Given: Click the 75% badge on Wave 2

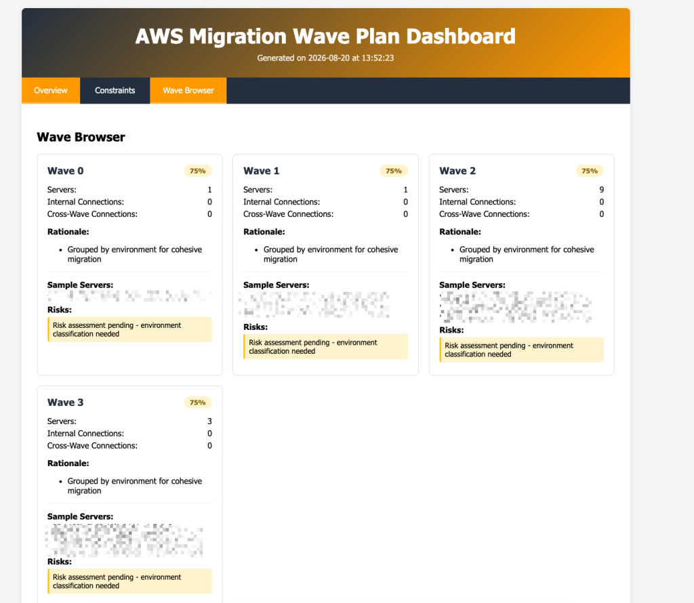Looking at the screenshot, I should point(590,171).
